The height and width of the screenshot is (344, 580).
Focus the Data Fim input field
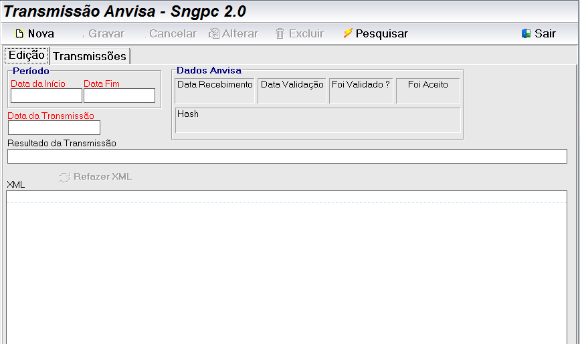(x=119, y=96)
